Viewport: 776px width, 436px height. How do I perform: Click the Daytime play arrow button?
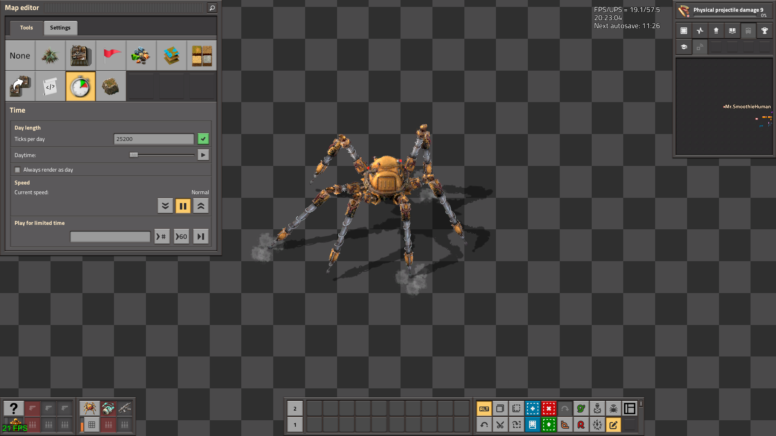(203, 155)
